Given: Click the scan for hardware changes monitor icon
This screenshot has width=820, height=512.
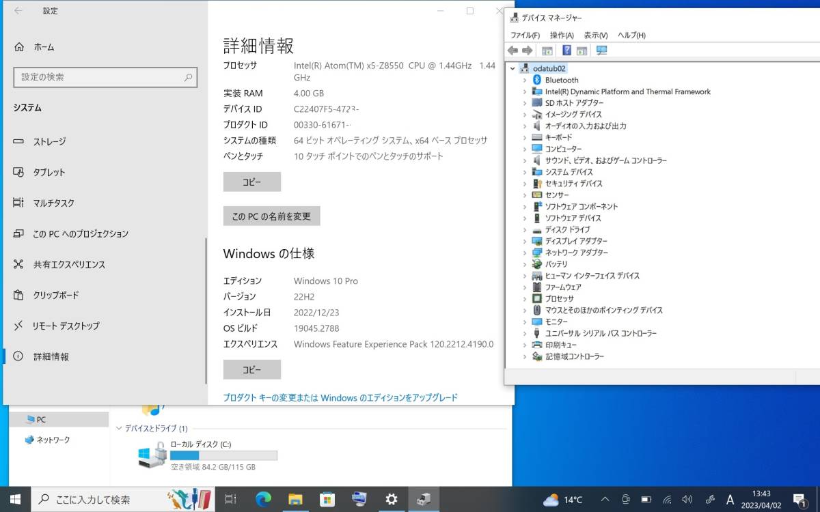Looking at the screenshot, I should click(x=601, y=51).
